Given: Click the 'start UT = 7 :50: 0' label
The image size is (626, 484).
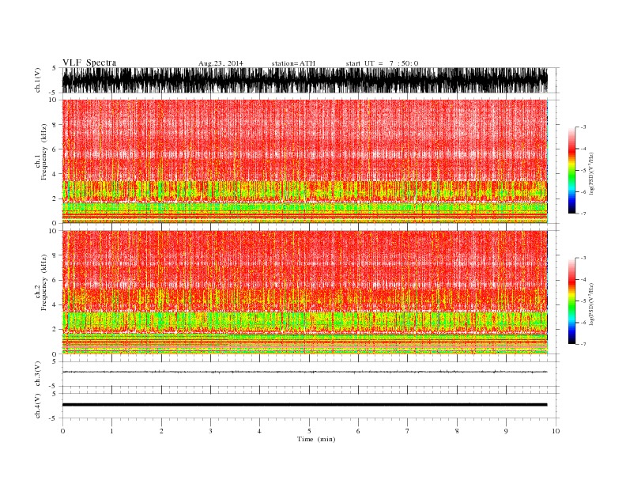Looking at the screenshot, I should click(x=382, y=63).
